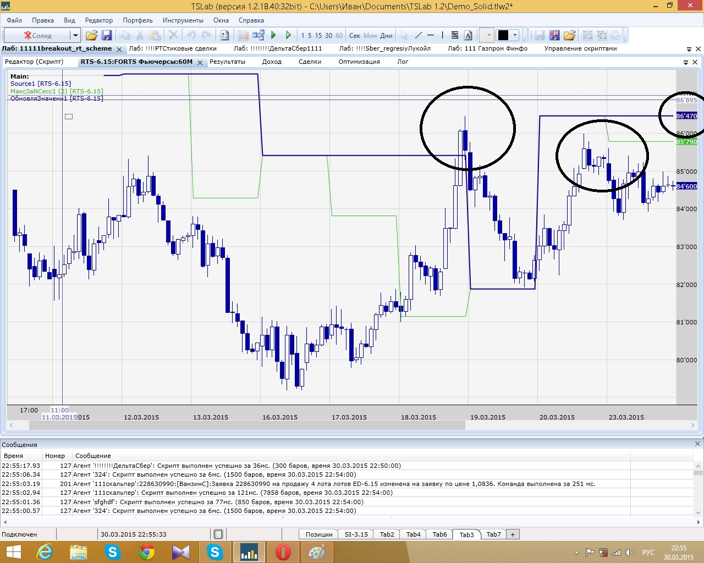This screenshot has width=704, height=563.
Task: Open File Explorer from the taskbar
Action: (79, 551)
